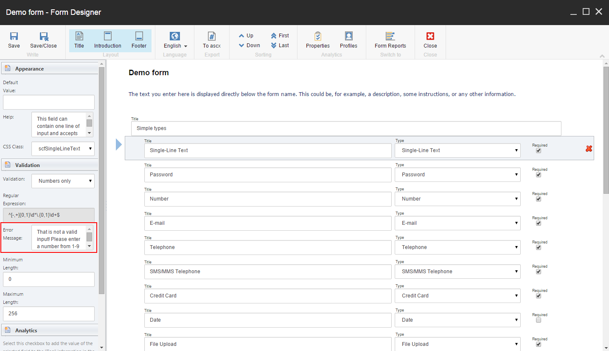Click the Footer icon in Layout group
609x351 pixels.
(139, 40)
